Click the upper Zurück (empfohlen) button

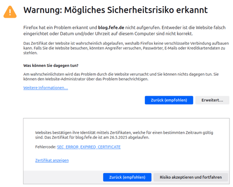(169, 100)
